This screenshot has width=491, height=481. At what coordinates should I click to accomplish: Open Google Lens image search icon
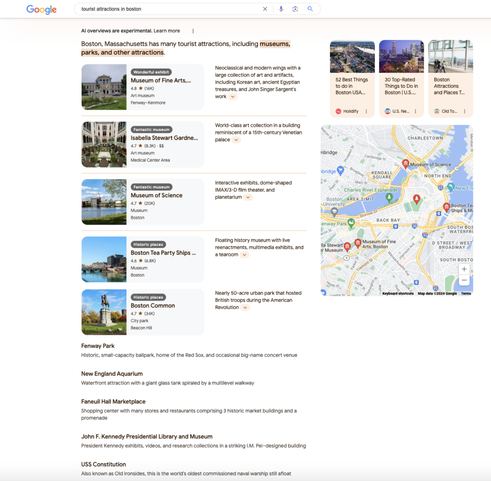[x=295, y=9]
